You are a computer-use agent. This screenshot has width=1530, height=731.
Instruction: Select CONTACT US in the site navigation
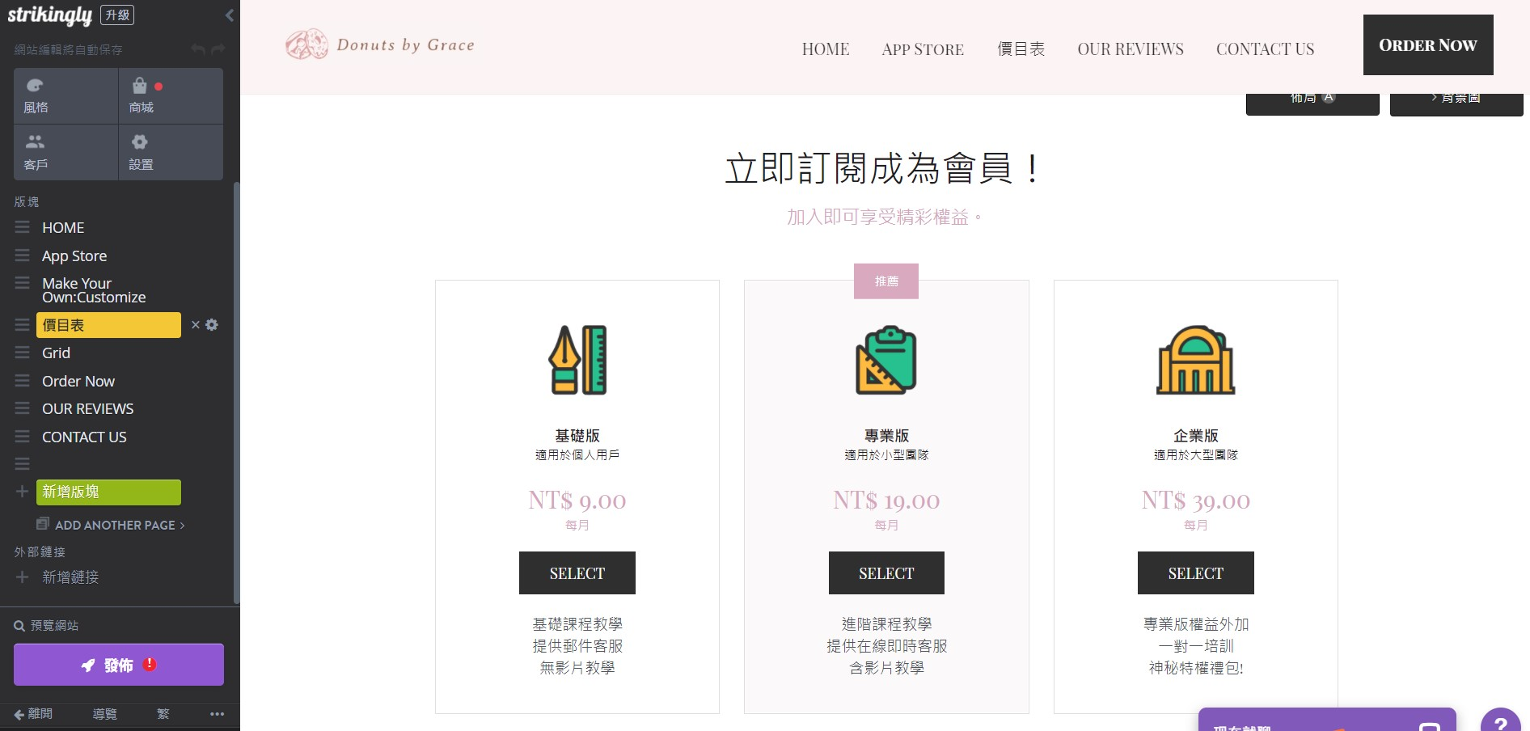1265,49
